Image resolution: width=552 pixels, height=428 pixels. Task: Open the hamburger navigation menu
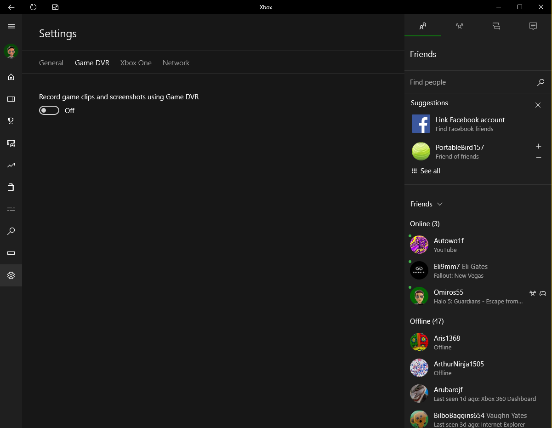coord(11,26)
